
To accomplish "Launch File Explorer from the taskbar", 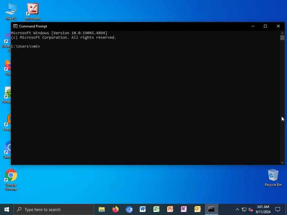I will click(x=101, y=209).
